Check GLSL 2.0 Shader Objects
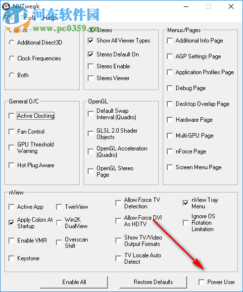This screenshot has width=243, height=292. click(x=91, y=134)
